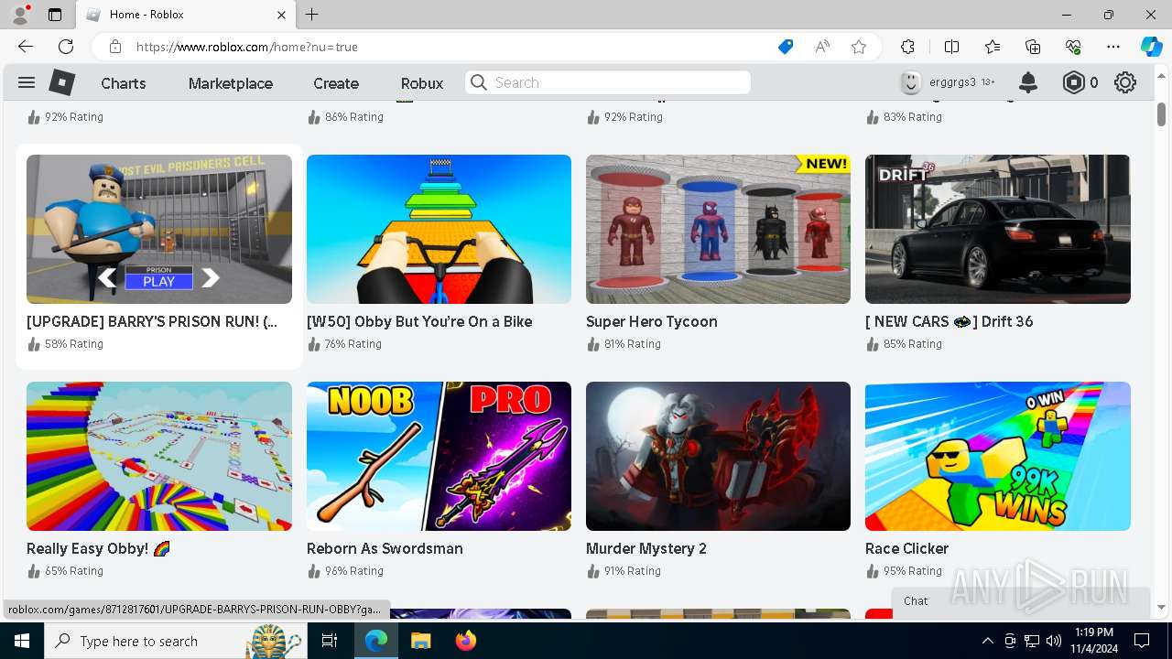Open the notifications bell icon
The image size is (1172, 659).
pyautogui.click(x=1028, y=82)
